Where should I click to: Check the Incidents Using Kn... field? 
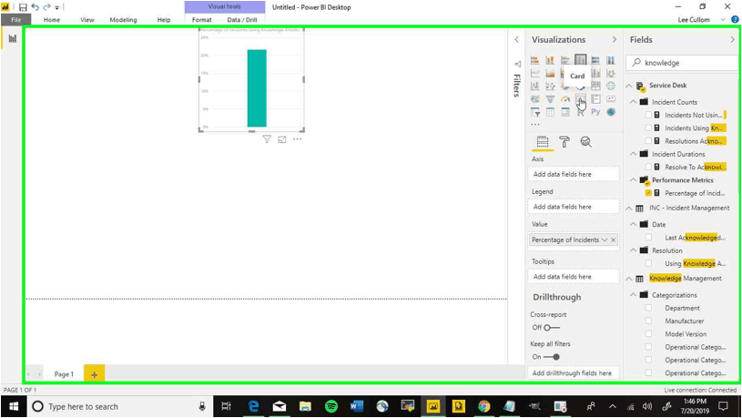[x=648, y=127]
